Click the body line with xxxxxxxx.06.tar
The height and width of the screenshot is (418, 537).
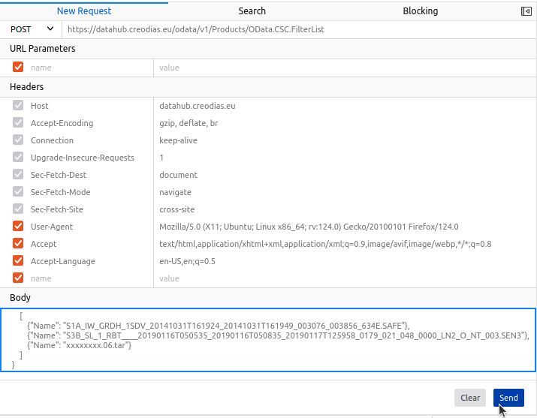tap(79, 345)
